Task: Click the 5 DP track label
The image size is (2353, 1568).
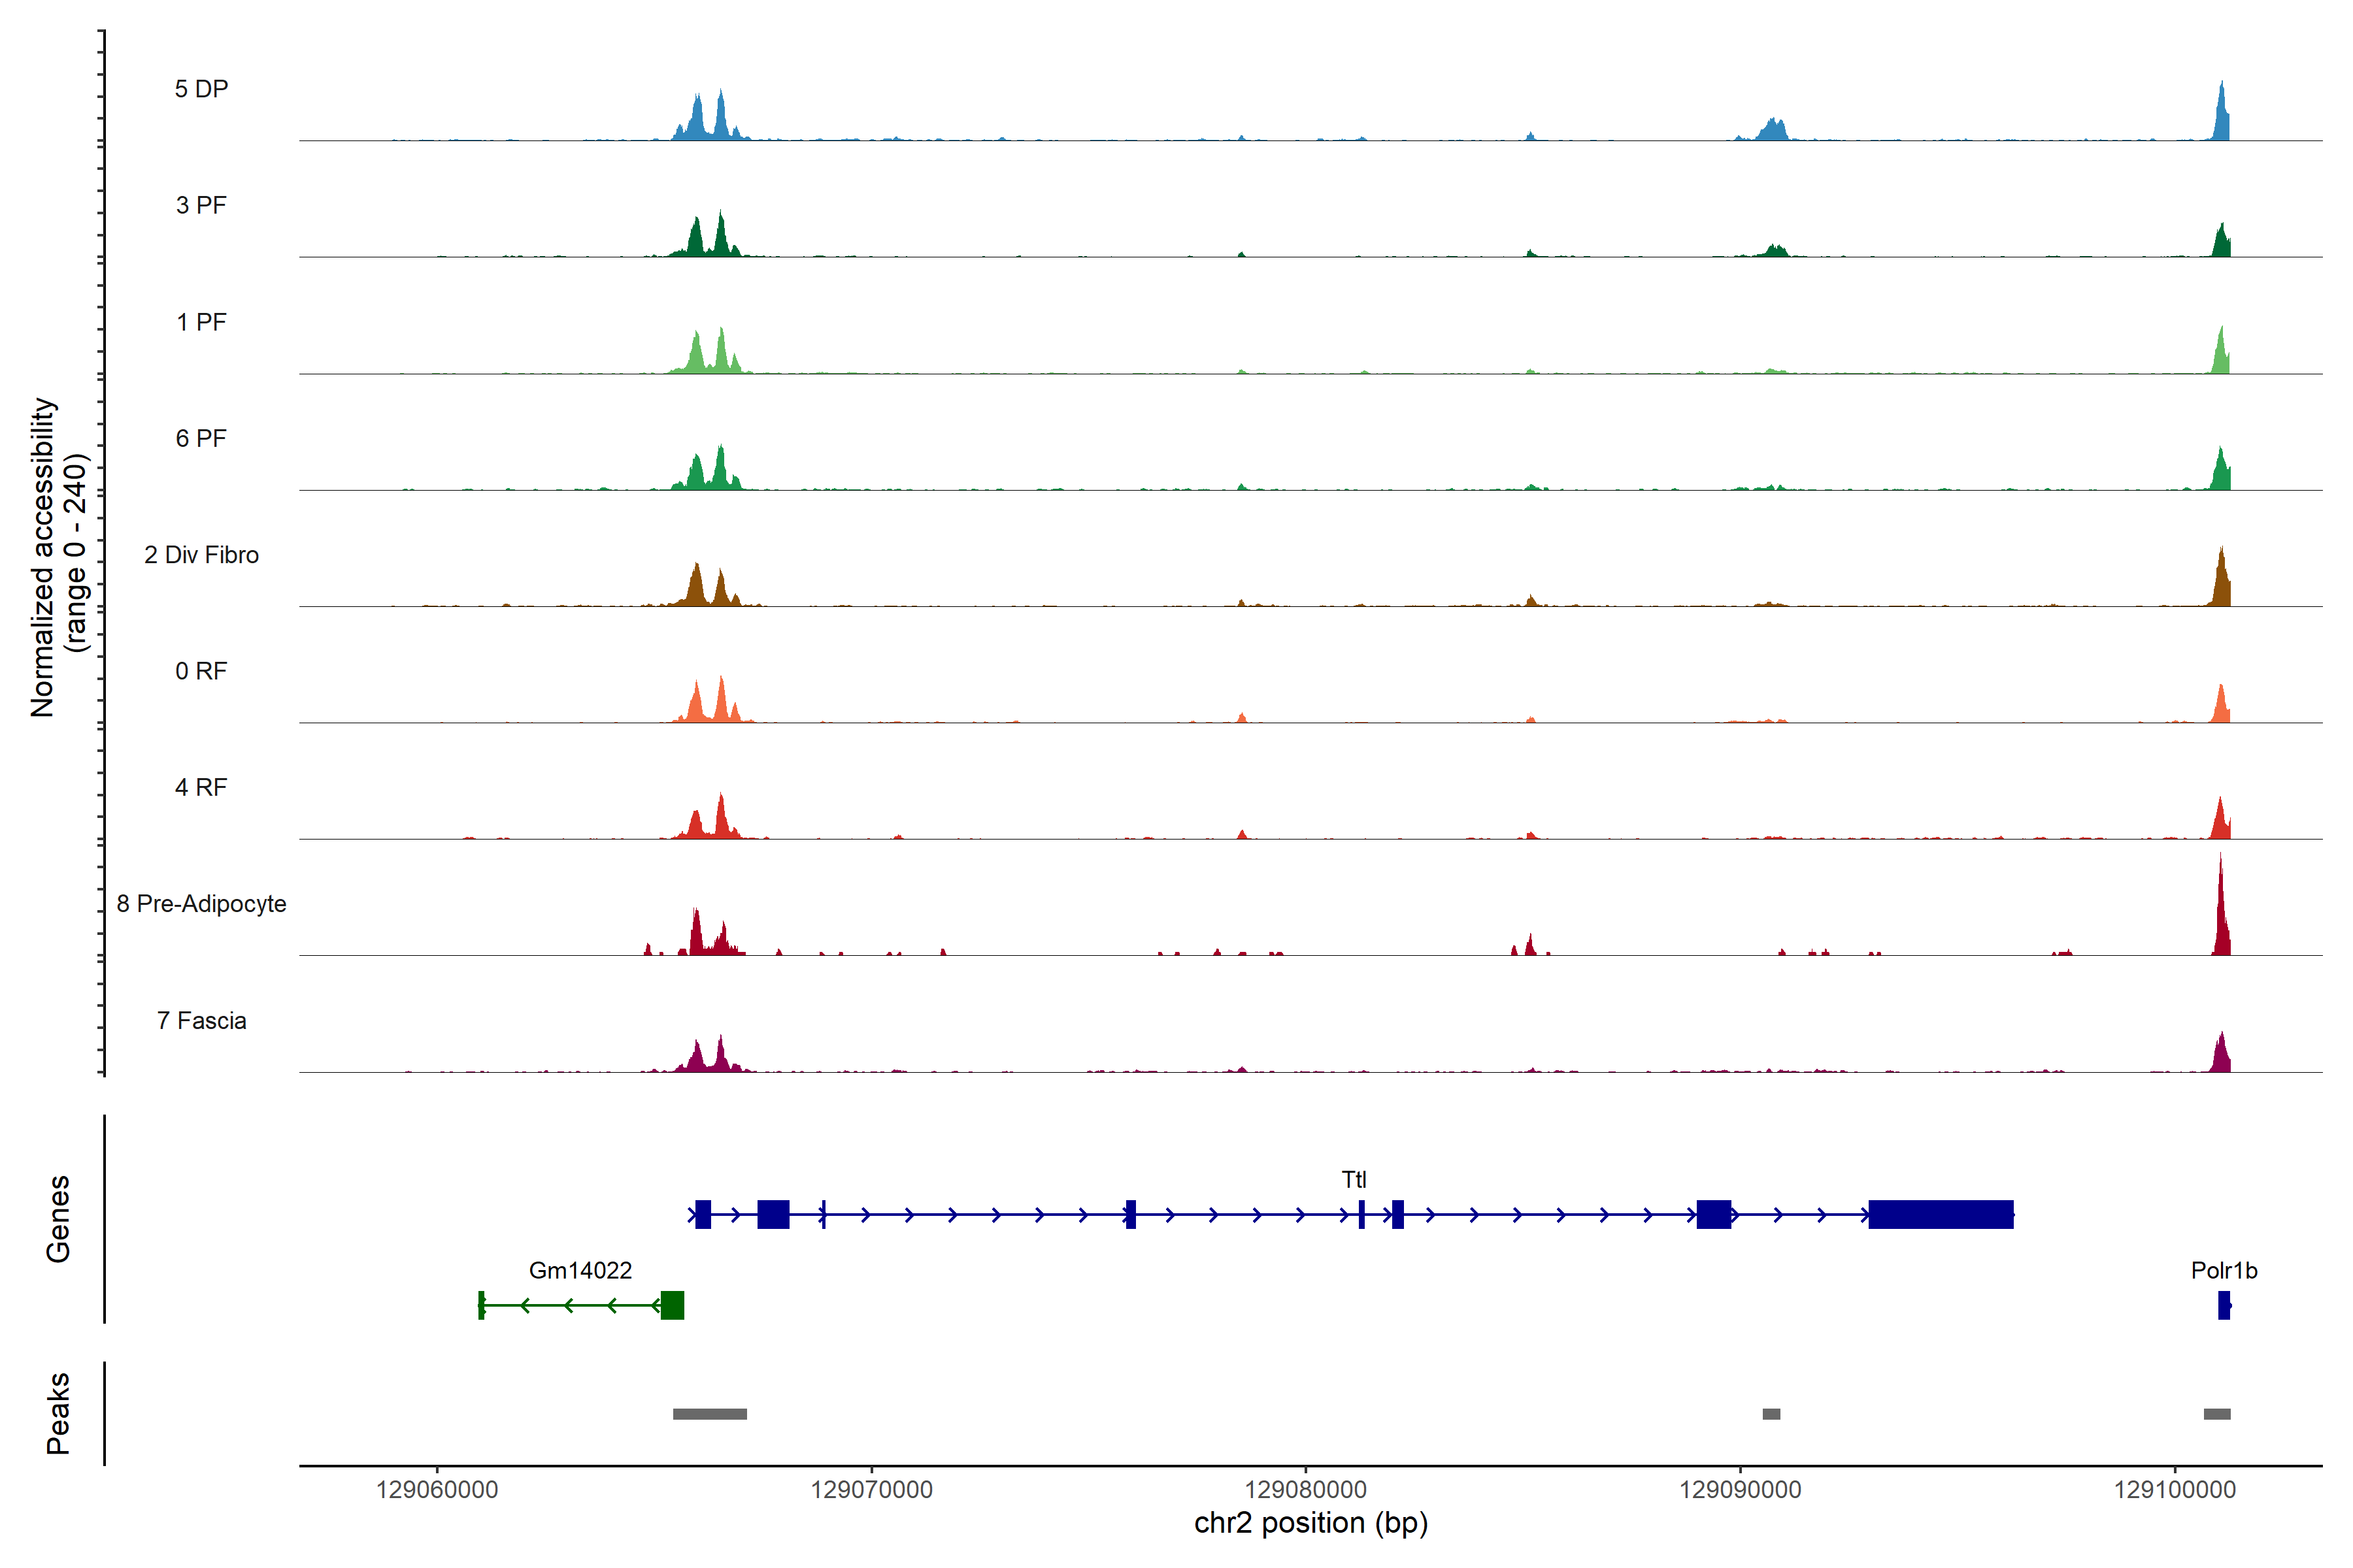Action: 201,89
